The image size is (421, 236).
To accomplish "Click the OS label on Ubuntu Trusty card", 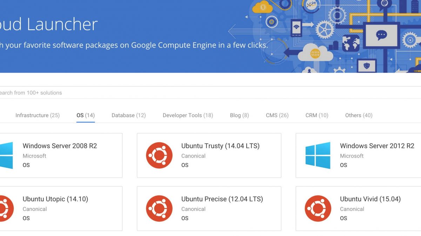I will tap(185, 165).
